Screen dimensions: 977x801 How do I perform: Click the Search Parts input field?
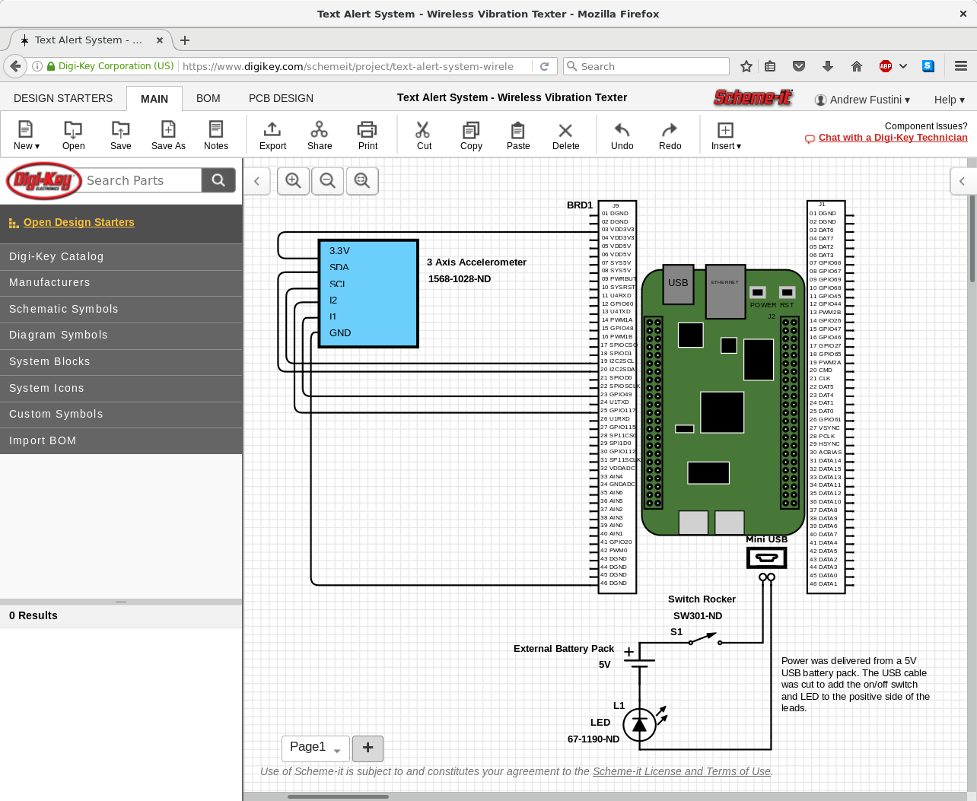(141, 180)
